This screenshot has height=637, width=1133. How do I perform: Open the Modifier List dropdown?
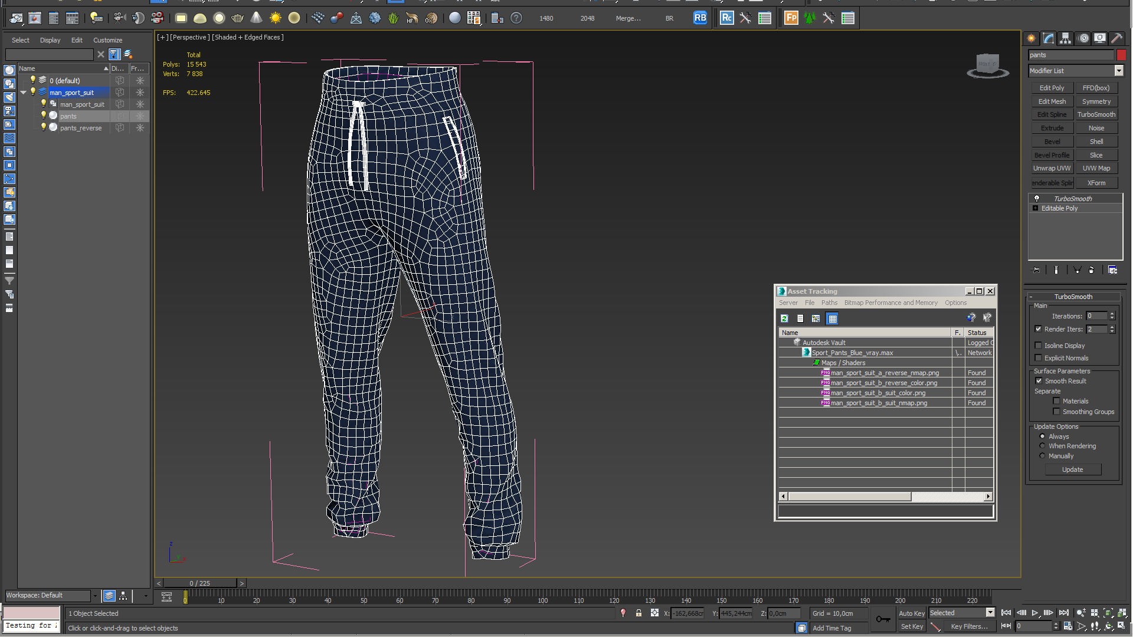tap(1119, 71)
